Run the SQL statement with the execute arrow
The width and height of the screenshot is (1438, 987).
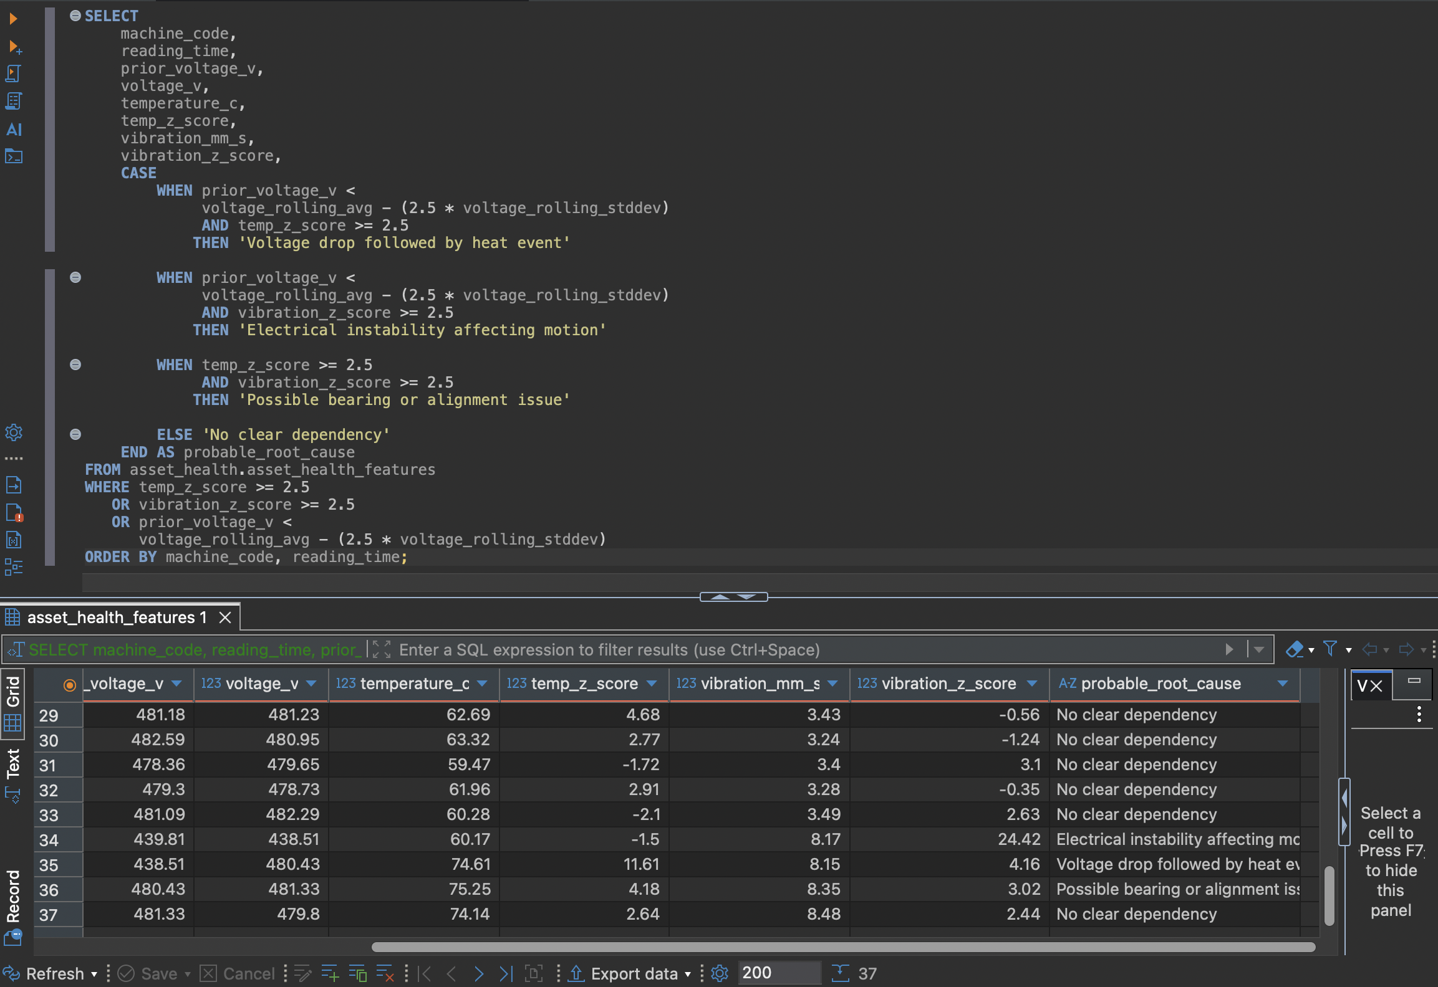point(13,19)
